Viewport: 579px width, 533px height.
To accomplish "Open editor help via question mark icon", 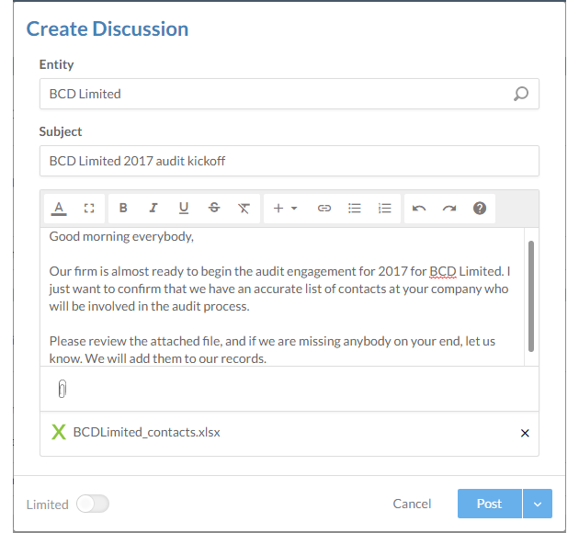I will (480, 209).
